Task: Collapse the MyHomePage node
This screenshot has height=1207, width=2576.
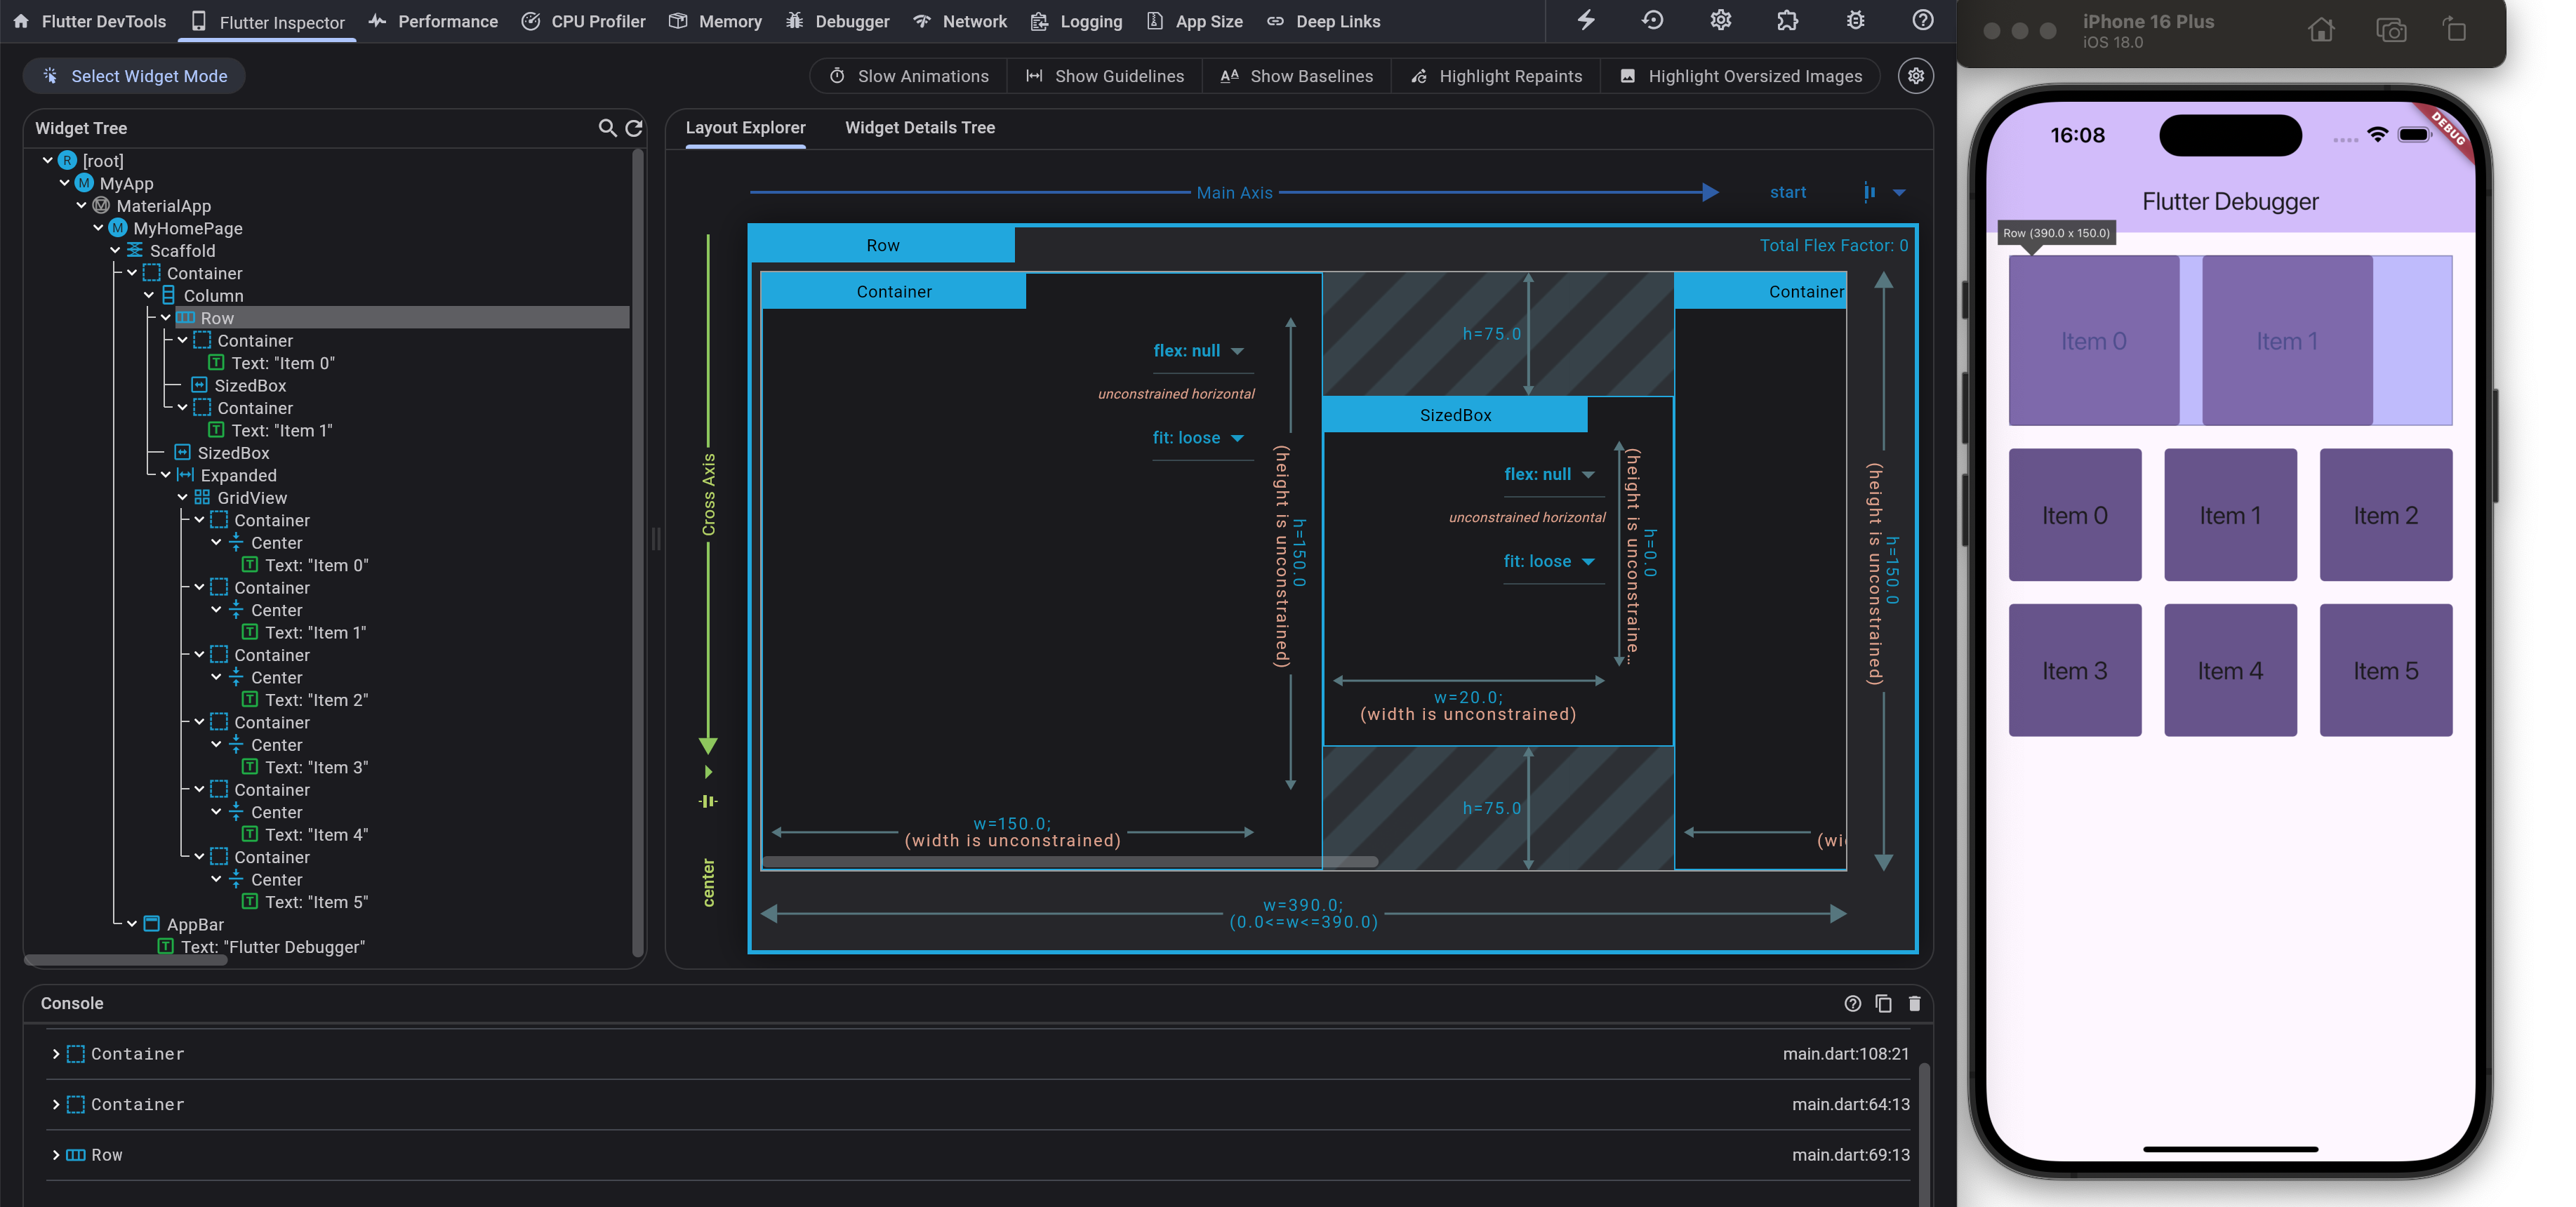Action: click(99, 228)
